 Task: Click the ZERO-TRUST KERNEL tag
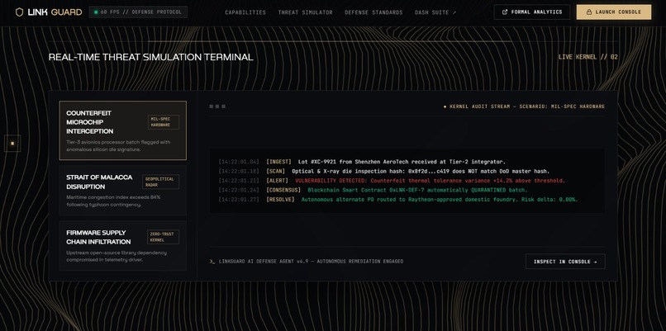[x=163, y=237]
